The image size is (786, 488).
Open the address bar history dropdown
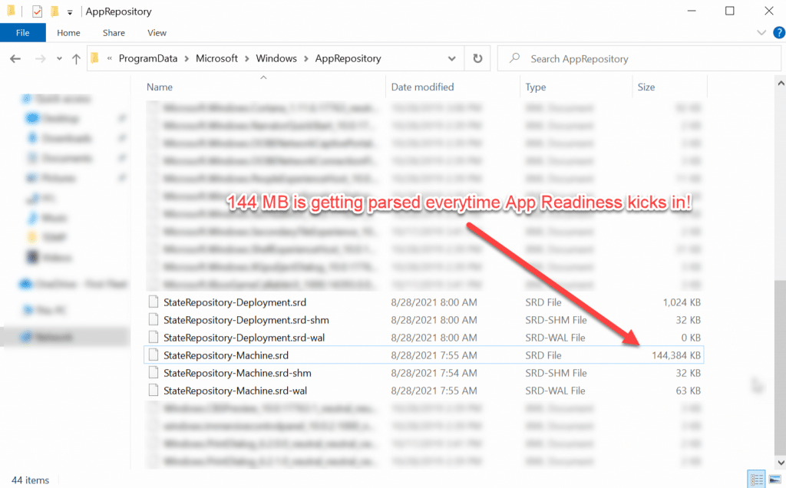(x=451, y=58)
